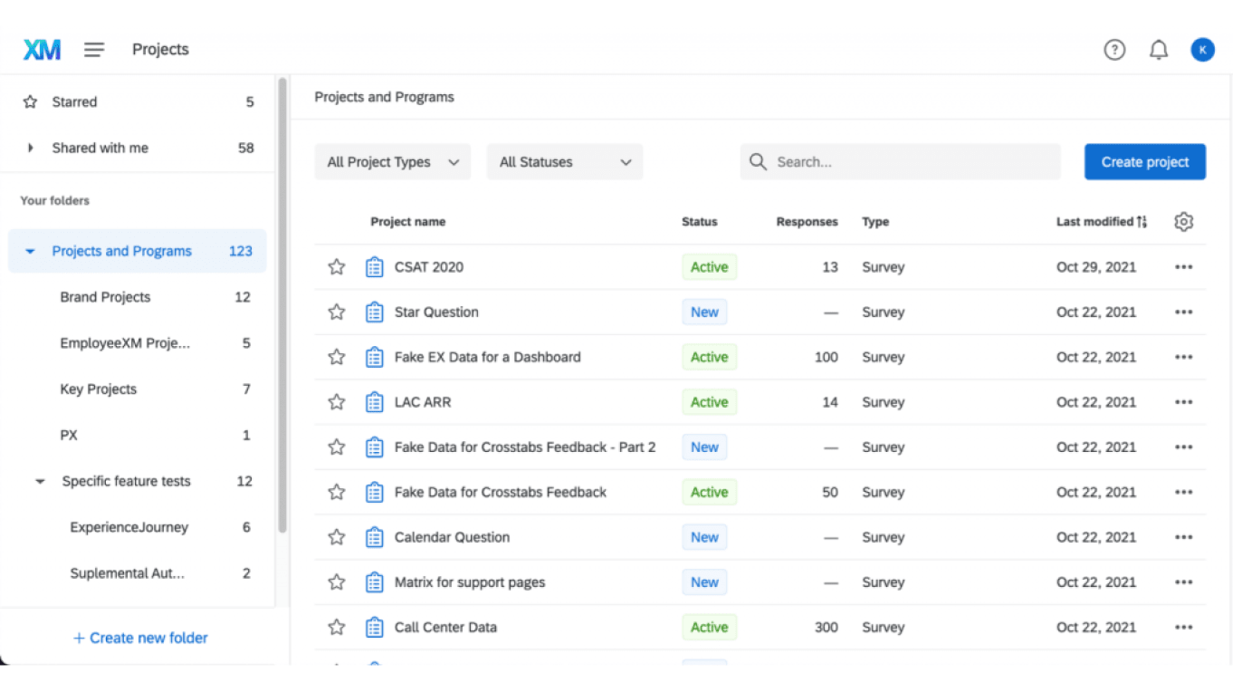This screenshot has width=1233, height=692.
Task: Open options menu for Call Center Data
Action: click(x=1183, y=627)
